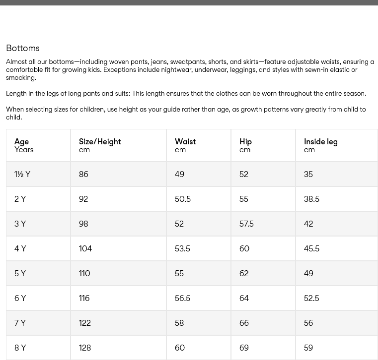Click the 6 Y age cell
This screenshot has height=360, width=378.
pos(20,298)
